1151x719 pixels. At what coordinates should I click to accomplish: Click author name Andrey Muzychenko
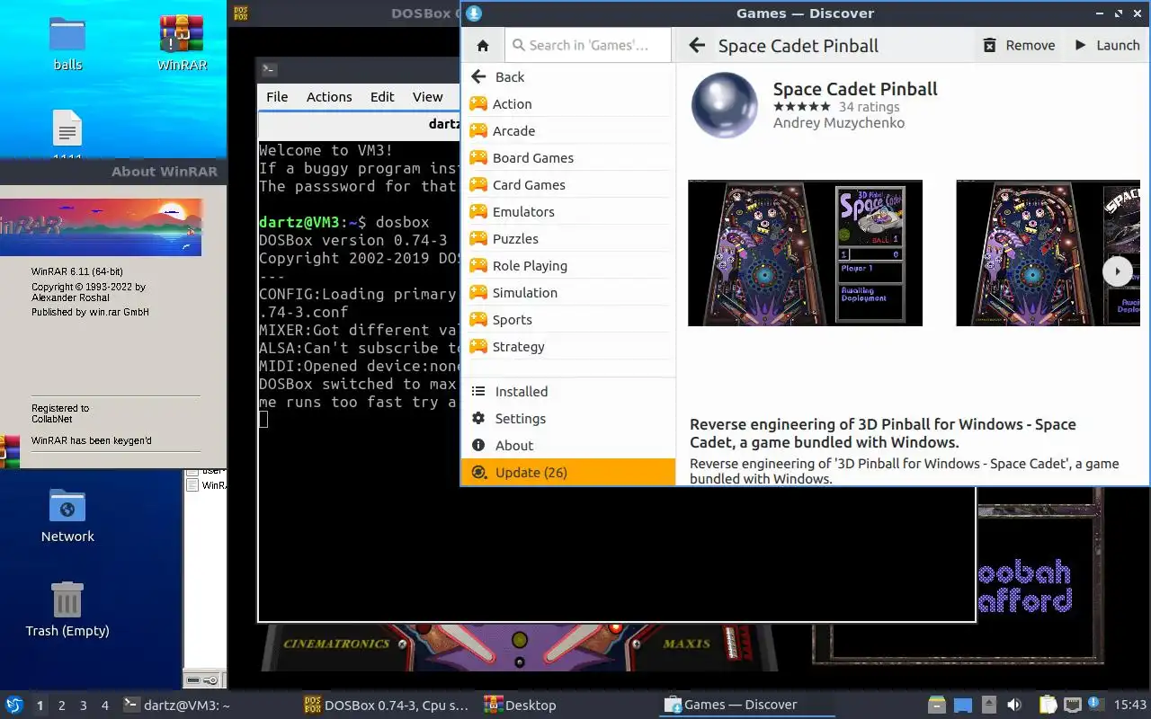coord(839,123)
